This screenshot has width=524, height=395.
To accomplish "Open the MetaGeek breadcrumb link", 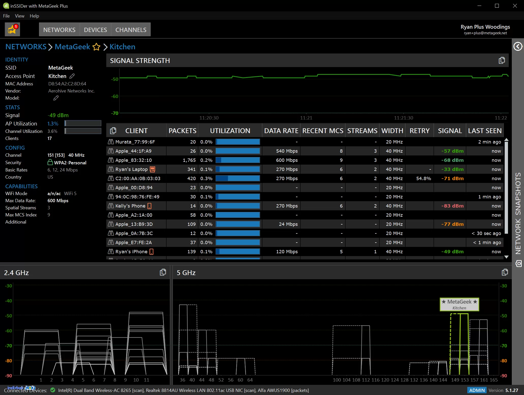I will click(x=72, y=47).
